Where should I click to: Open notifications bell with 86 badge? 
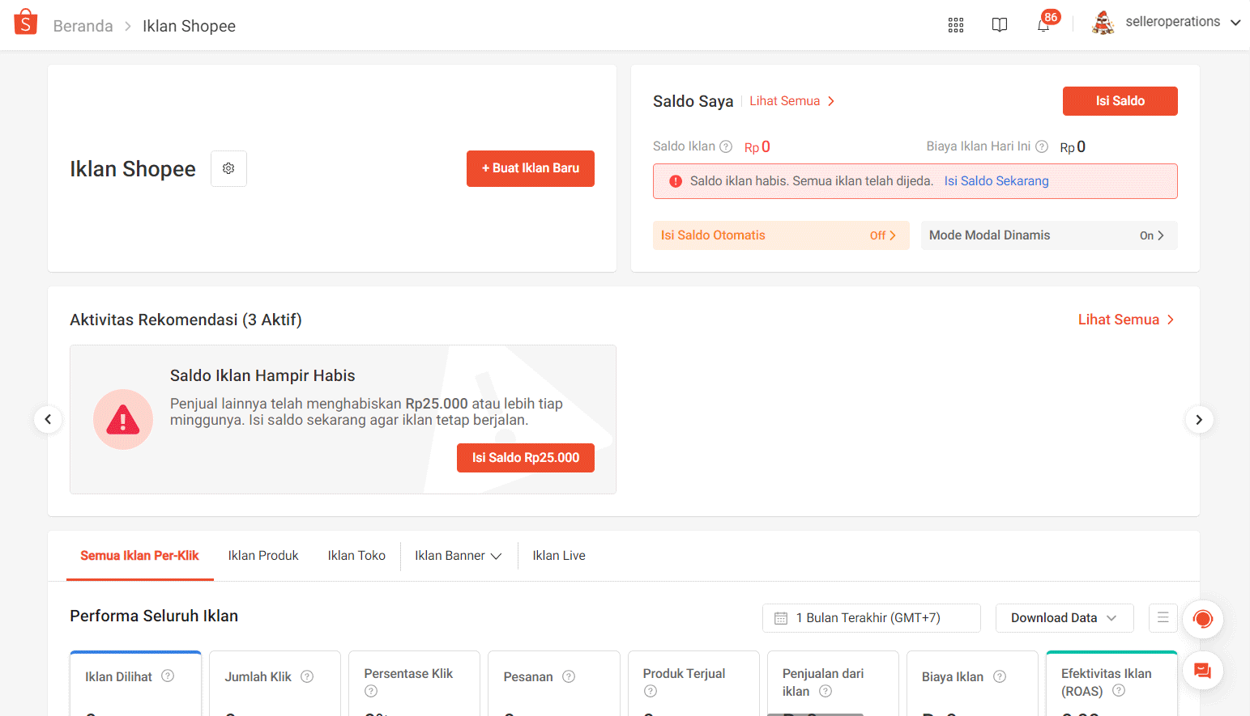click(x=1043, y=25)
